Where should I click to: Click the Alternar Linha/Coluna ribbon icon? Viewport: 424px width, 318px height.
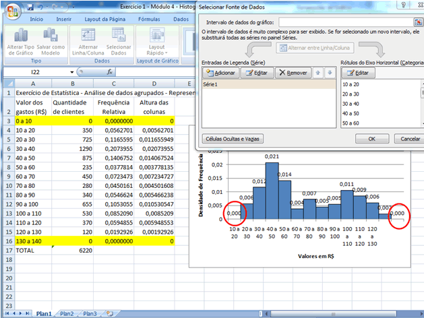tap(90, 36)
